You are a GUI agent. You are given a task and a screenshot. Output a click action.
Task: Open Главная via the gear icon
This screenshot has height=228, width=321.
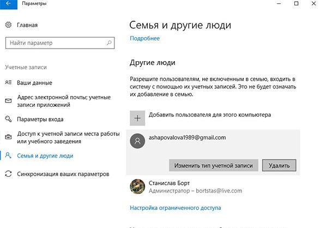point(8,25)
